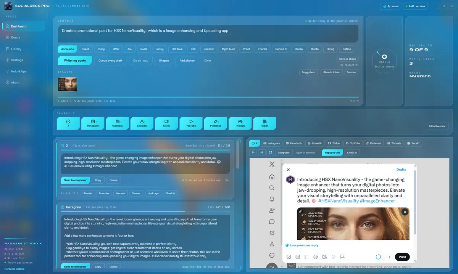Select the Teach post style
The width and height of the screenshot is (458, 274).
tap(86, 49)
